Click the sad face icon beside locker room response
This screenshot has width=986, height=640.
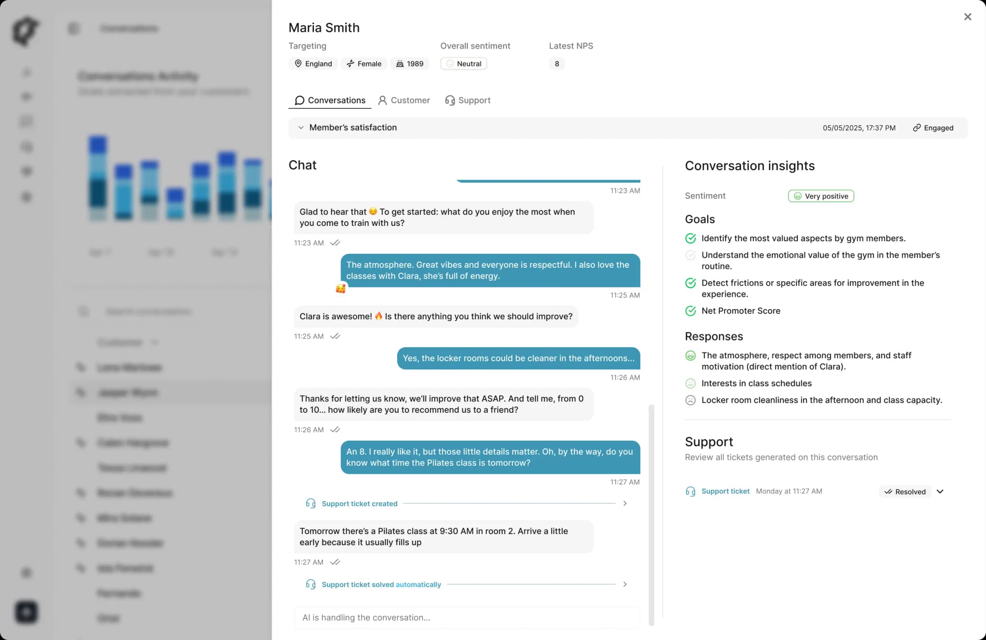tap(690, 400)
